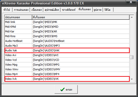The width and height of the screenshot is (138, 97).
Task: Click path {SongDir}\VIDEO\MP4
Action: click(46, 74)
